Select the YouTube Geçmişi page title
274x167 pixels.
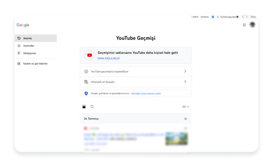pyautogui.click(x=136, y=38)
